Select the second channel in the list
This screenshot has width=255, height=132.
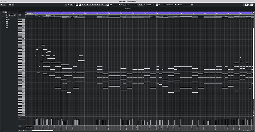coord(7,20)
